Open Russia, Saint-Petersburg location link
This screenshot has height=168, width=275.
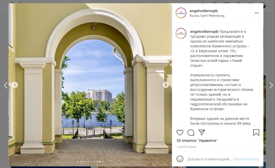coord(207,16)
